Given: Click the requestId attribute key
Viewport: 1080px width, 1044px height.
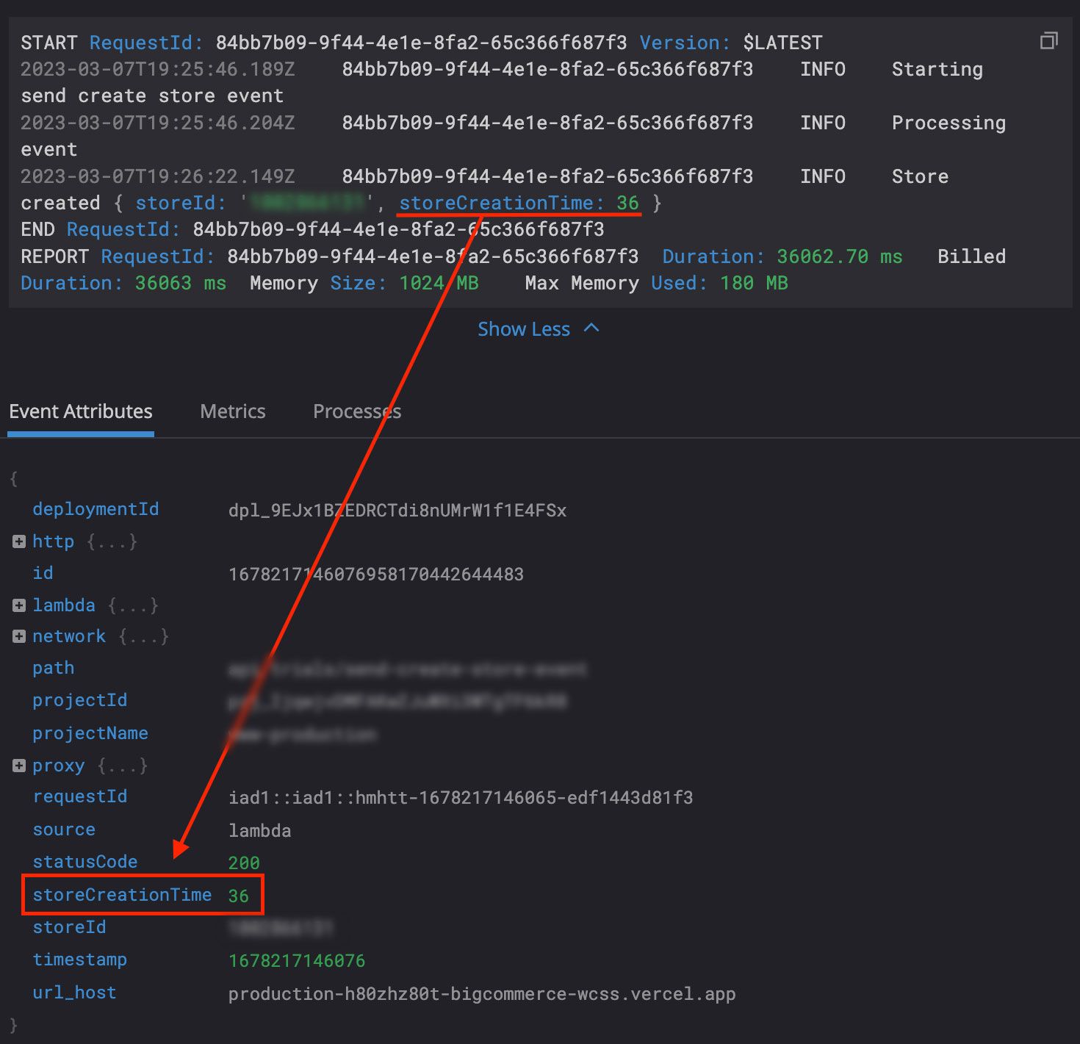Looking at the screenshot, I should pyautogui.click(x=80, y=796).
